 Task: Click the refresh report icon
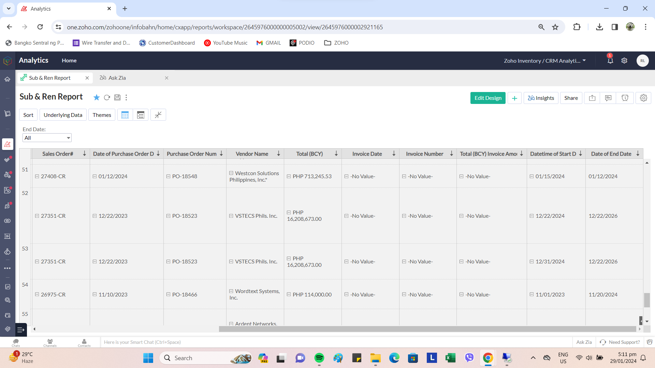(x=107, y=97)
